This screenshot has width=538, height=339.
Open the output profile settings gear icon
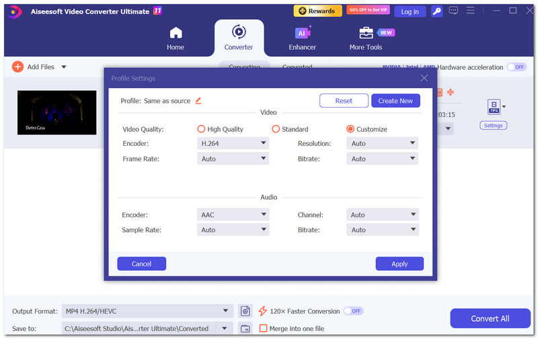coord(245,311)
